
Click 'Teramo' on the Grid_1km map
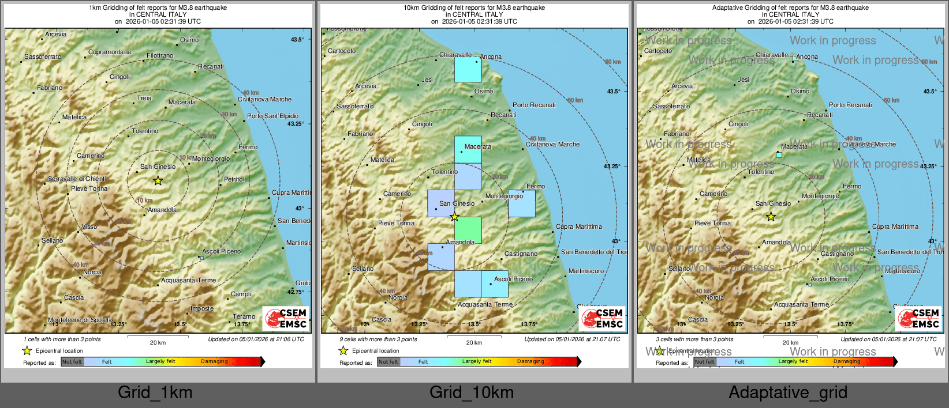[x=244, y=316]
